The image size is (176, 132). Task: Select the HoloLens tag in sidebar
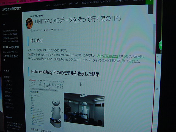click(6, 38)
